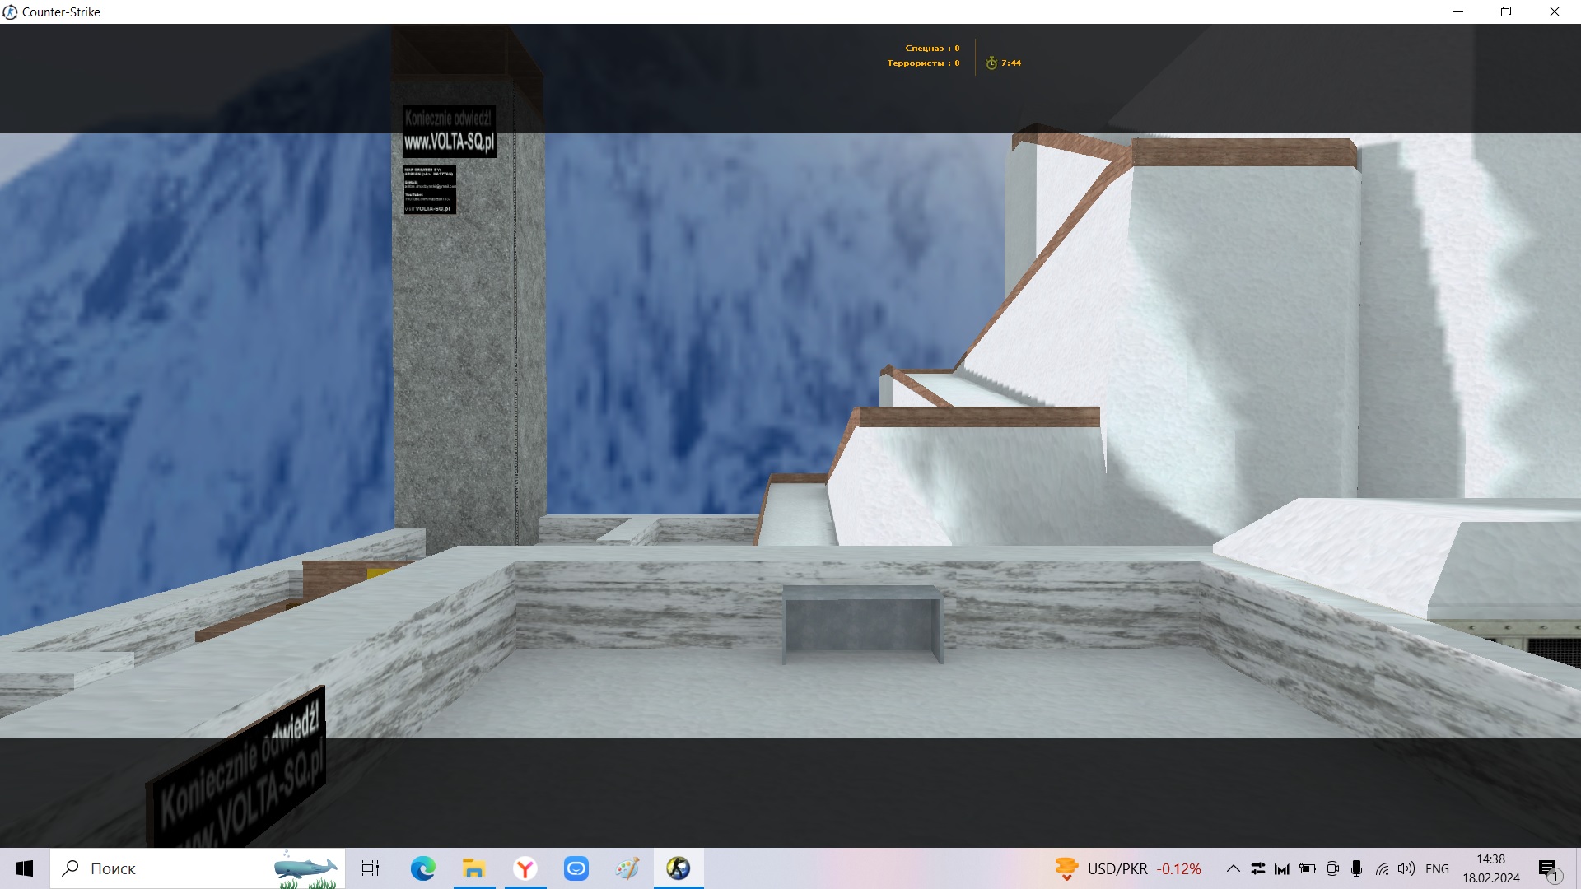
Task: Launch Yandex Browser from taskbar
Action: 525,868
